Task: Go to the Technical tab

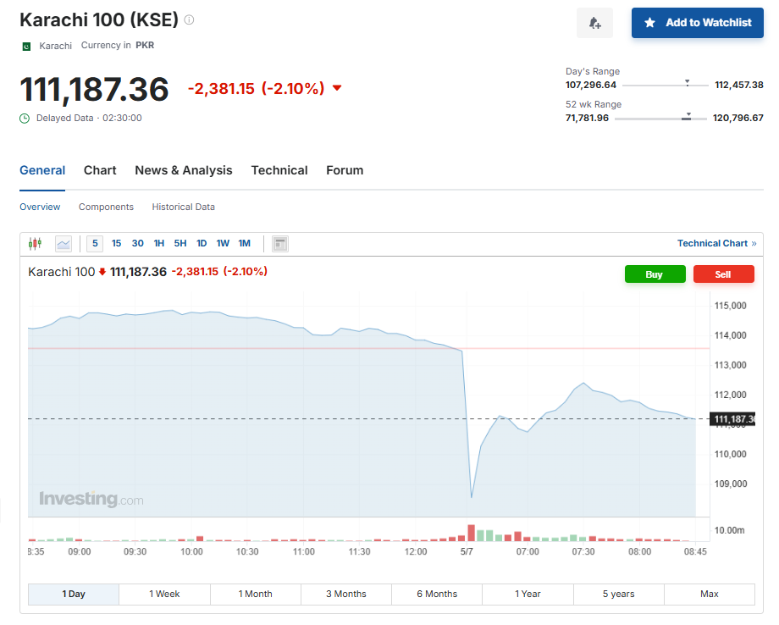Action: pyautogui.click(x=279, y=170)
